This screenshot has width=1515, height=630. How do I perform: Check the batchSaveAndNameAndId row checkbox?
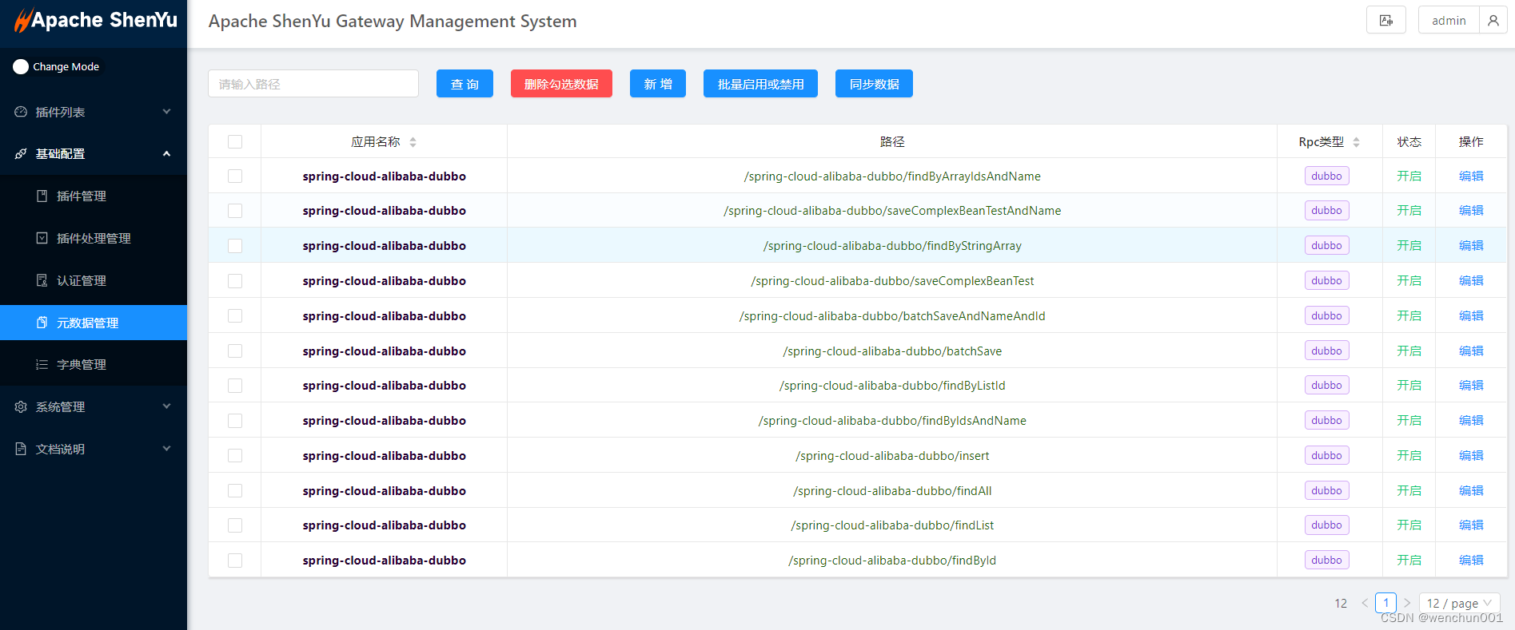tap(235, 315)
